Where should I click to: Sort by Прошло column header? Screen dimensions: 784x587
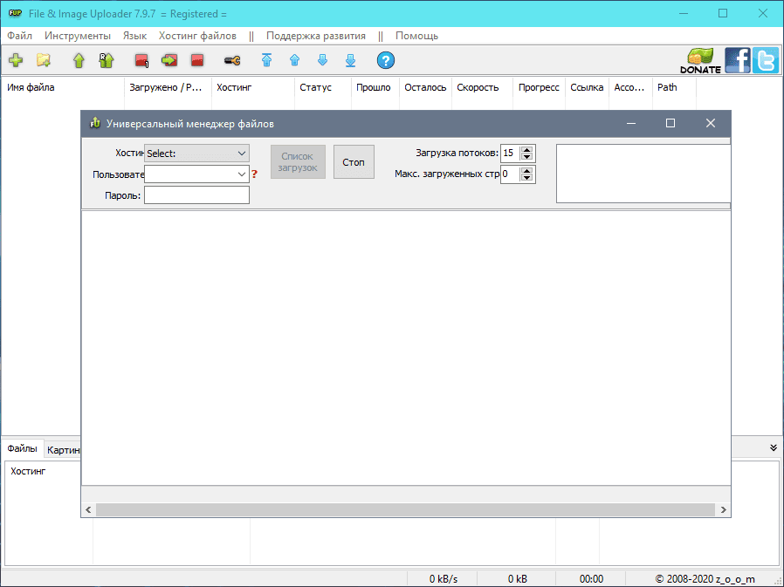pyautogui.click(x=375, y=87)
